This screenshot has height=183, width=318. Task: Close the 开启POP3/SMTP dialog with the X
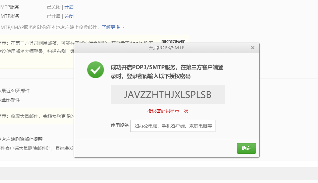pos(253,48)
